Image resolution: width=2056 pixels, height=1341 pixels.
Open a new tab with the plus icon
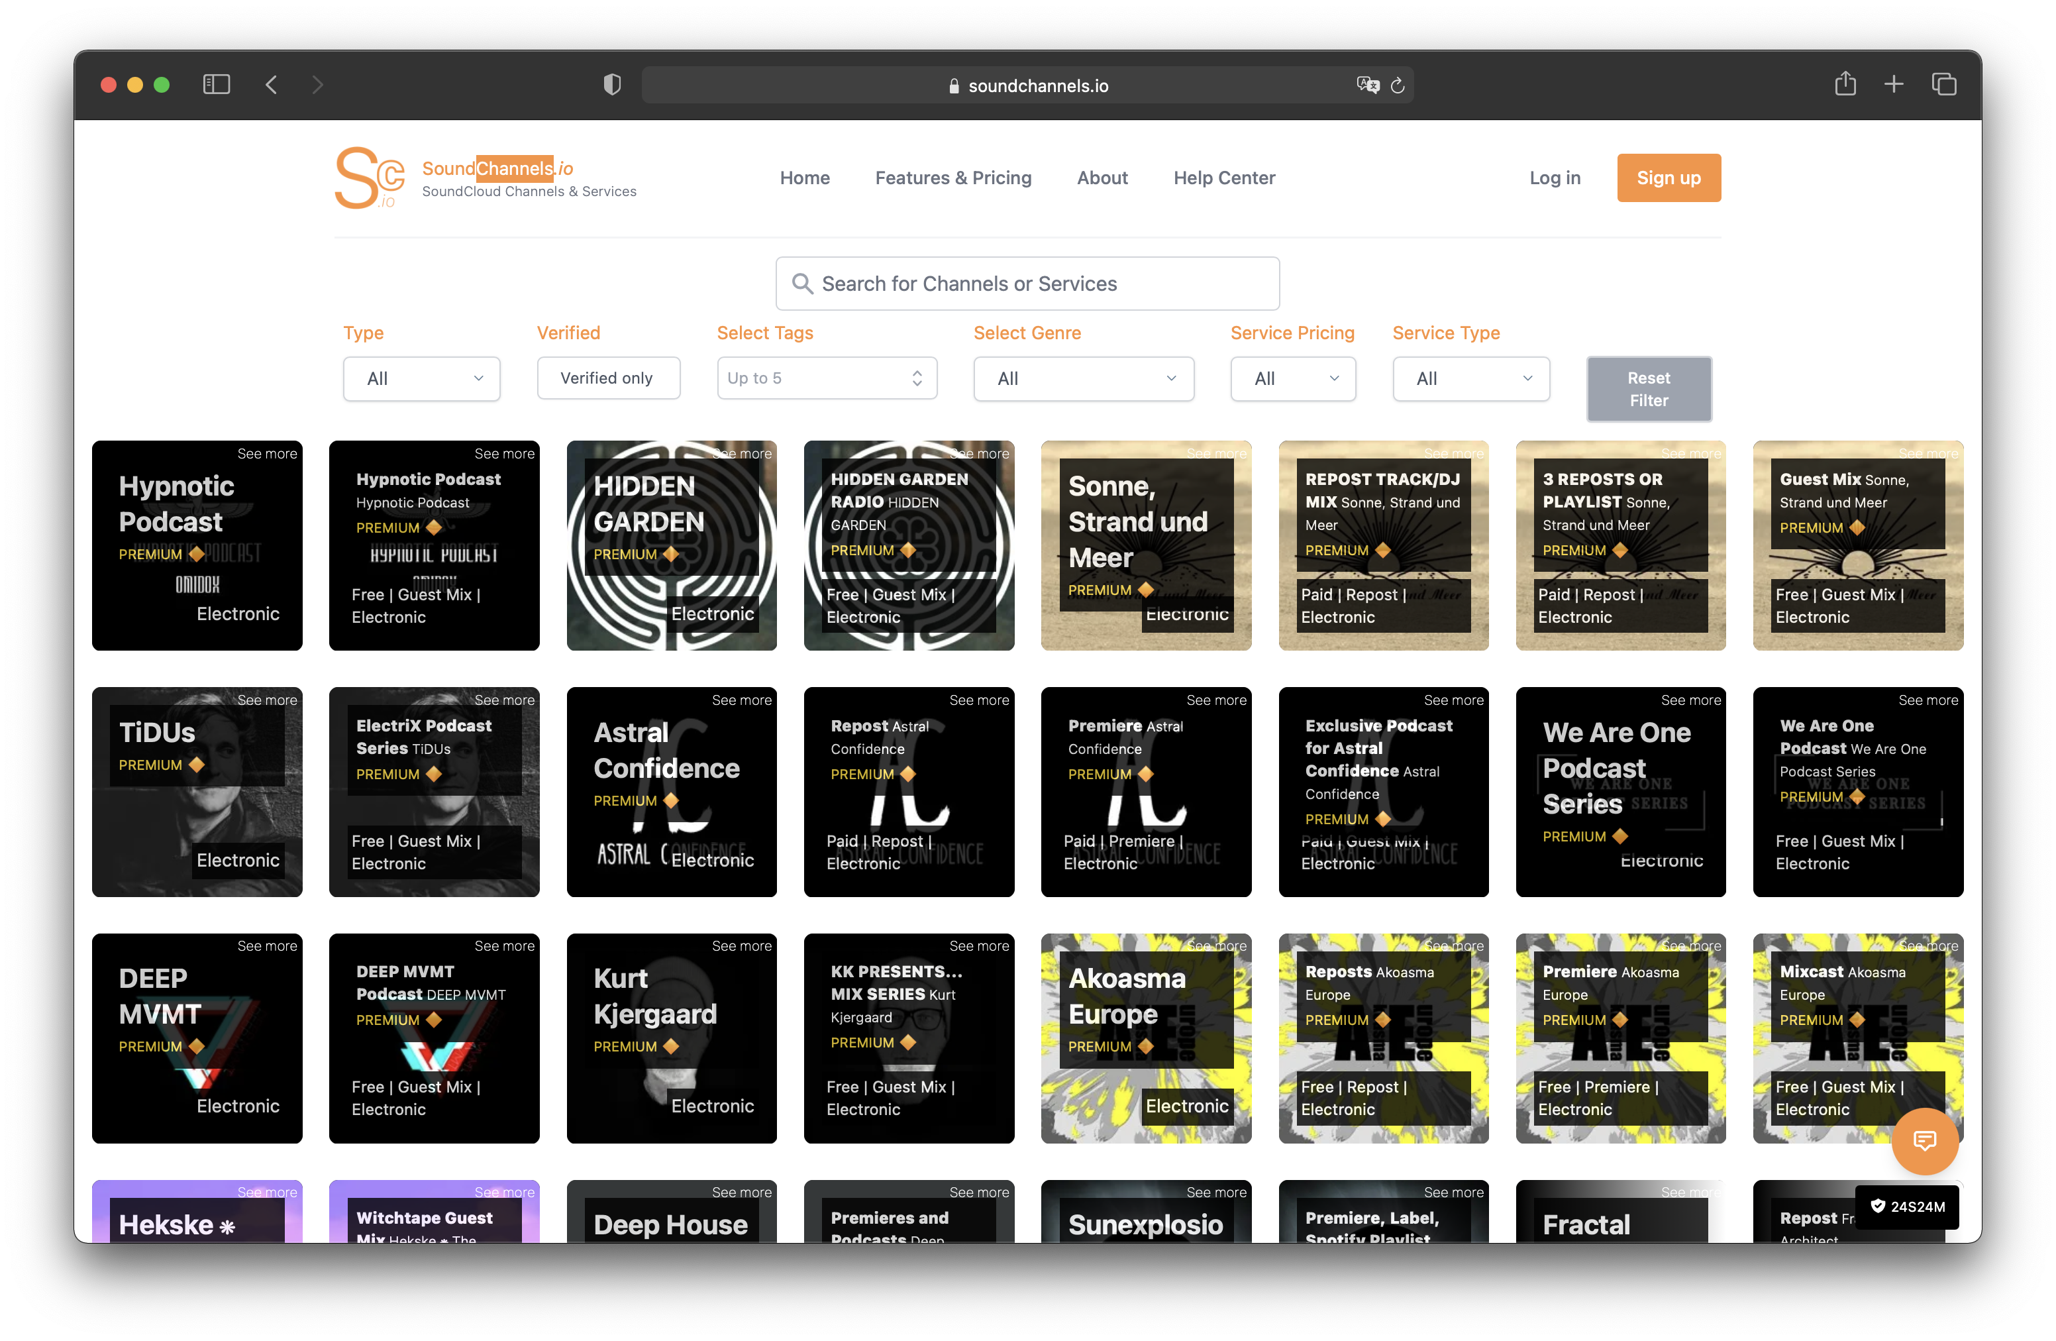(x=1894, y=85)
